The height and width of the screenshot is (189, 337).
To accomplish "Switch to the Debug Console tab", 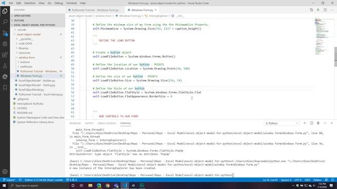I will point(107,123).
